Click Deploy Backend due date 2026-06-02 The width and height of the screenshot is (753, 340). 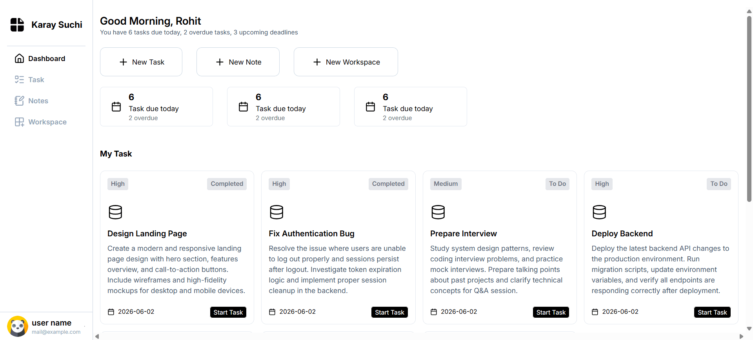(x=620, y=312)
